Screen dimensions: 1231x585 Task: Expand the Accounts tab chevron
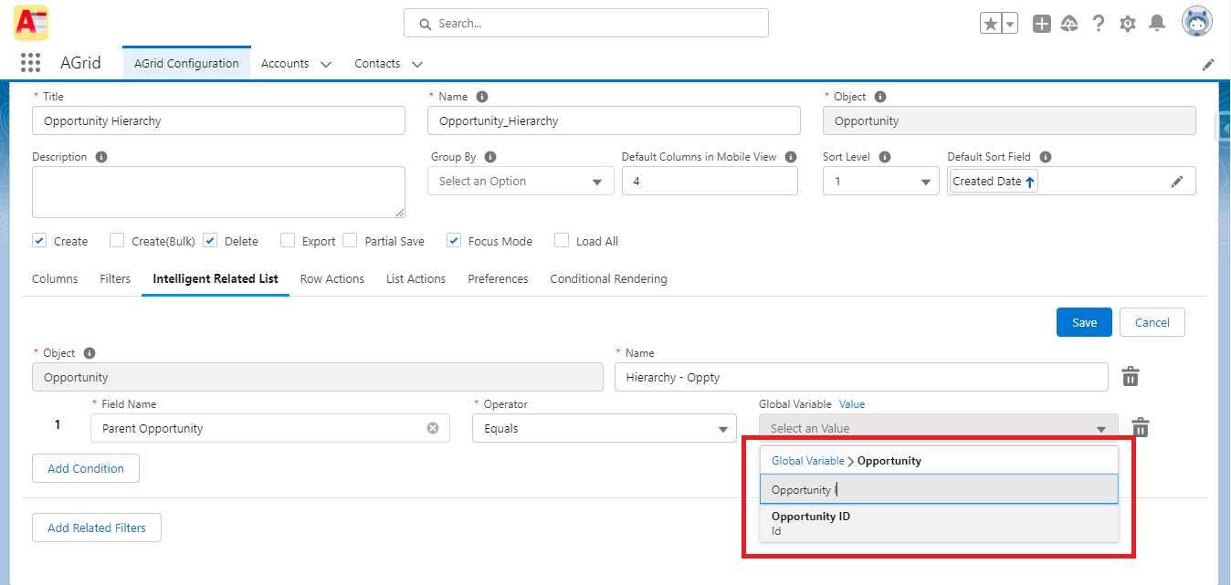[326, 65]
